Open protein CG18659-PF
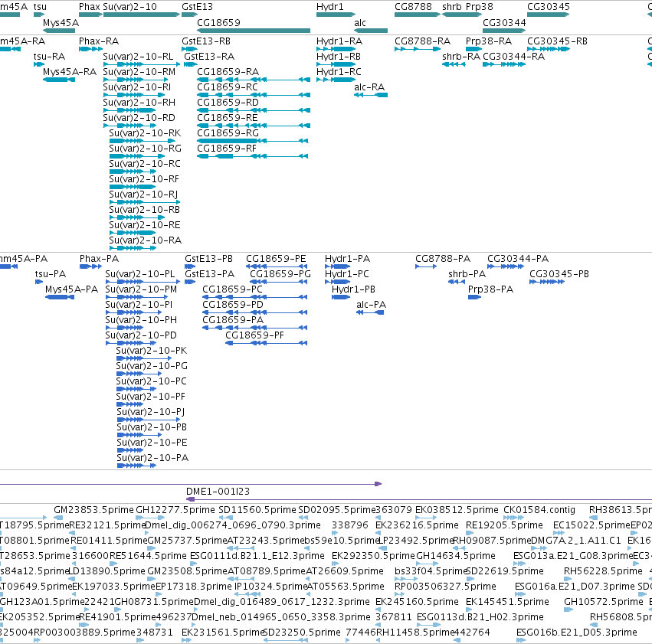This screenshot has height=644, width=652. [254, 335]
